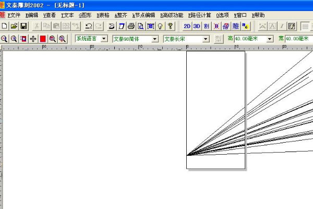The height and width of the screenshot is (209, 313).
Task: Click the Undo arrow icon
Action: pyautogui.click(x=88, y=26)
